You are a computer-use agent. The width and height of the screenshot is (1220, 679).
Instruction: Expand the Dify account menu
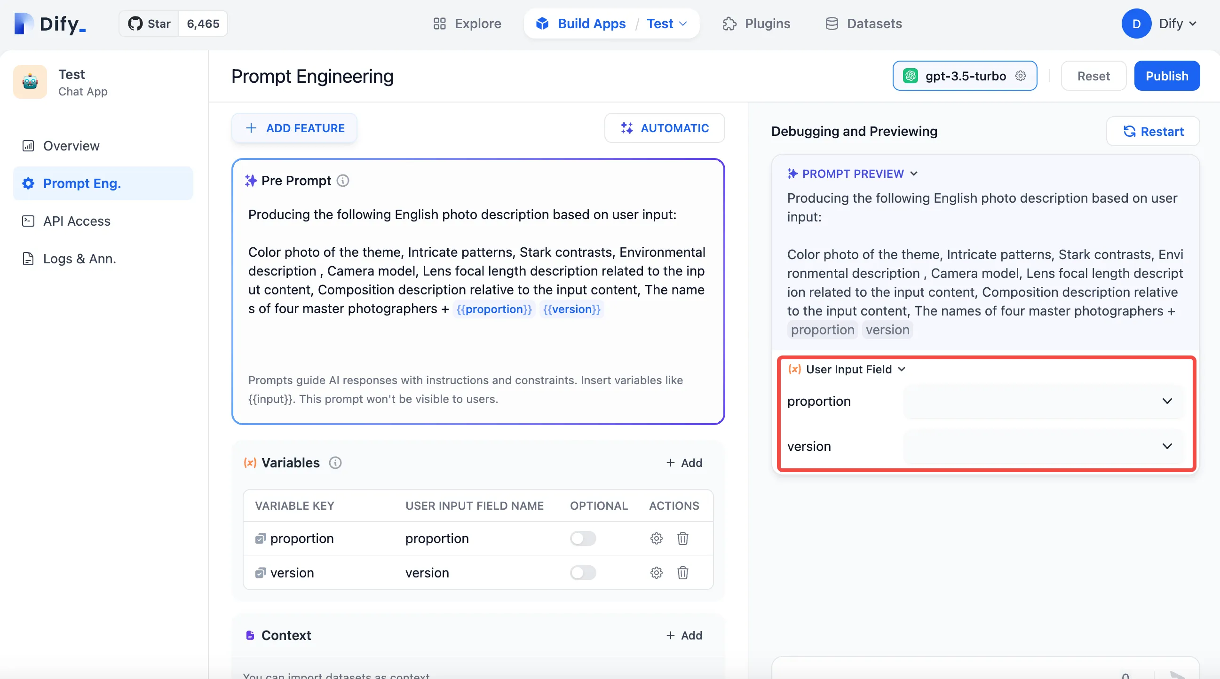pos(1177,24)
